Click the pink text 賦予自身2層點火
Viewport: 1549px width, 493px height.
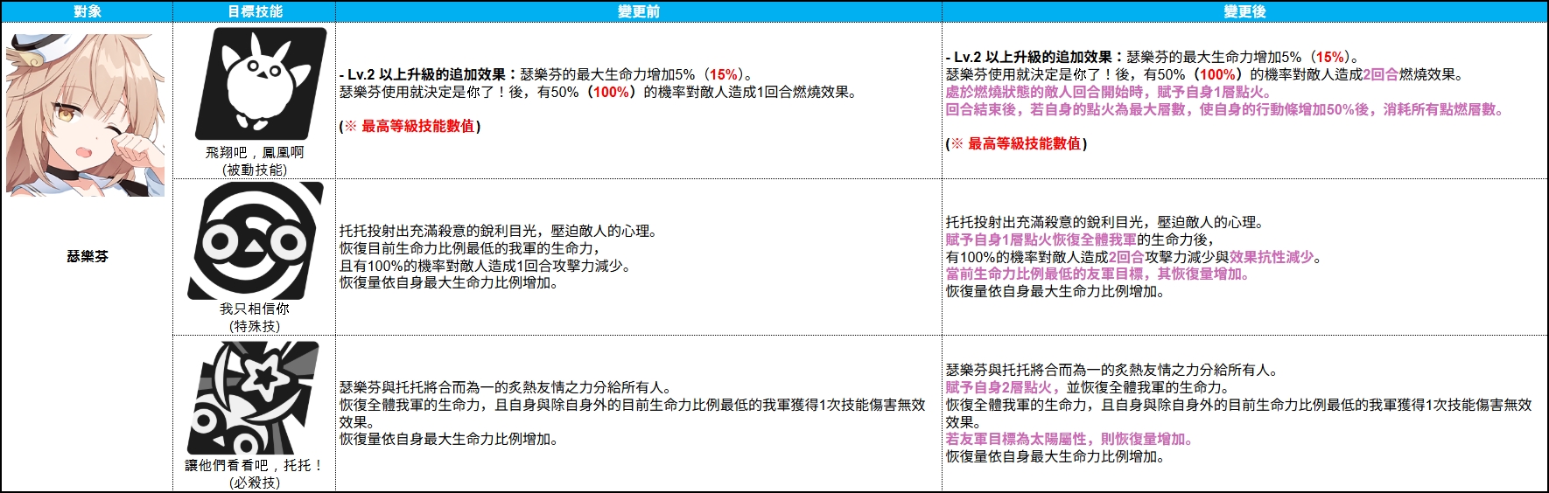(1002, 387)
